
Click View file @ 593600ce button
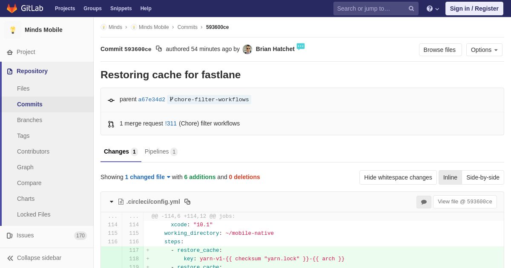465,202
